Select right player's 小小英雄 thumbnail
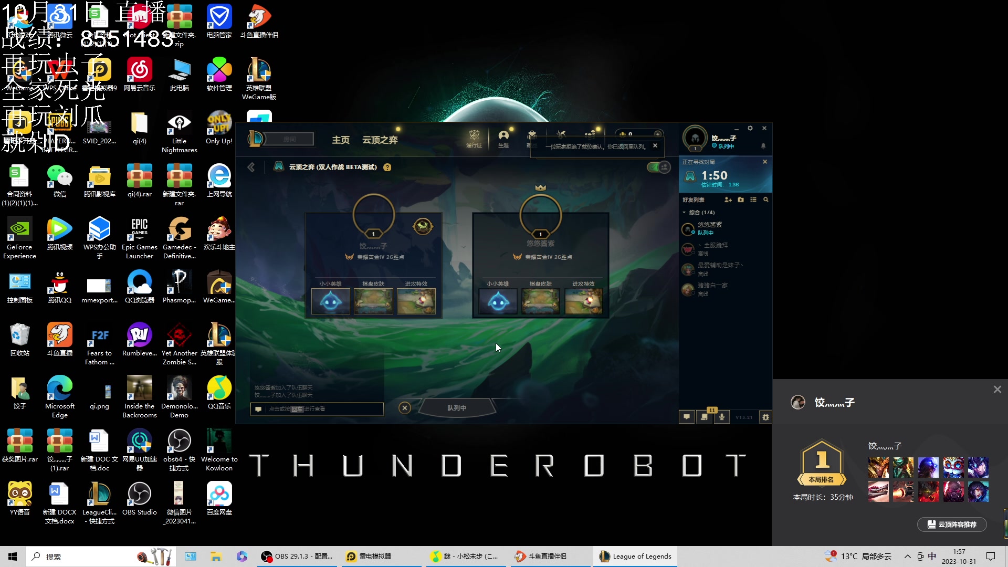Screen dimensions: 1008x567 tap(498, 301)
